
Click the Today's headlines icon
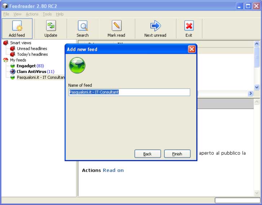point(13,54)
